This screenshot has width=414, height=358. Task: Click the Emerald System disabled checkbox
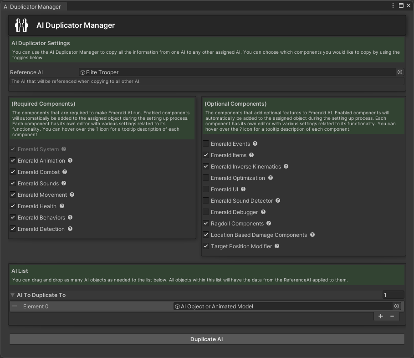13,149
